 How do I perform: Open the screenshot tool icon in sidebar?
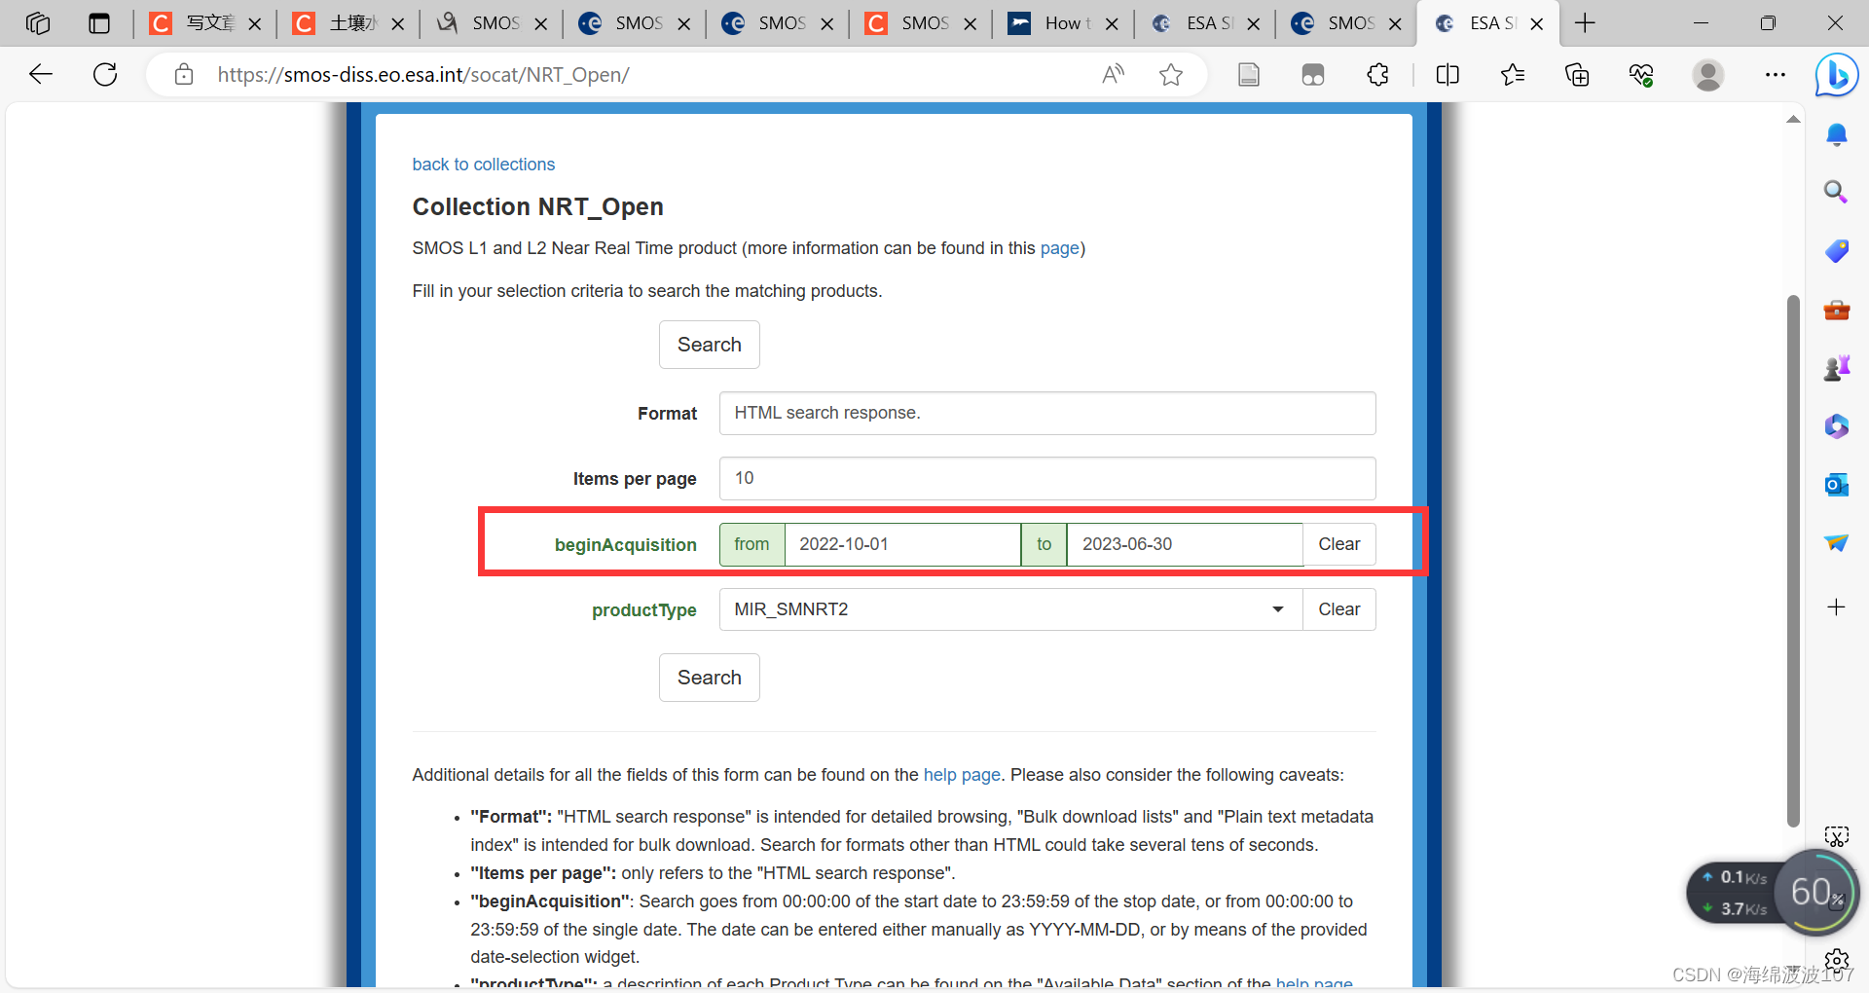coord(1837,836)
